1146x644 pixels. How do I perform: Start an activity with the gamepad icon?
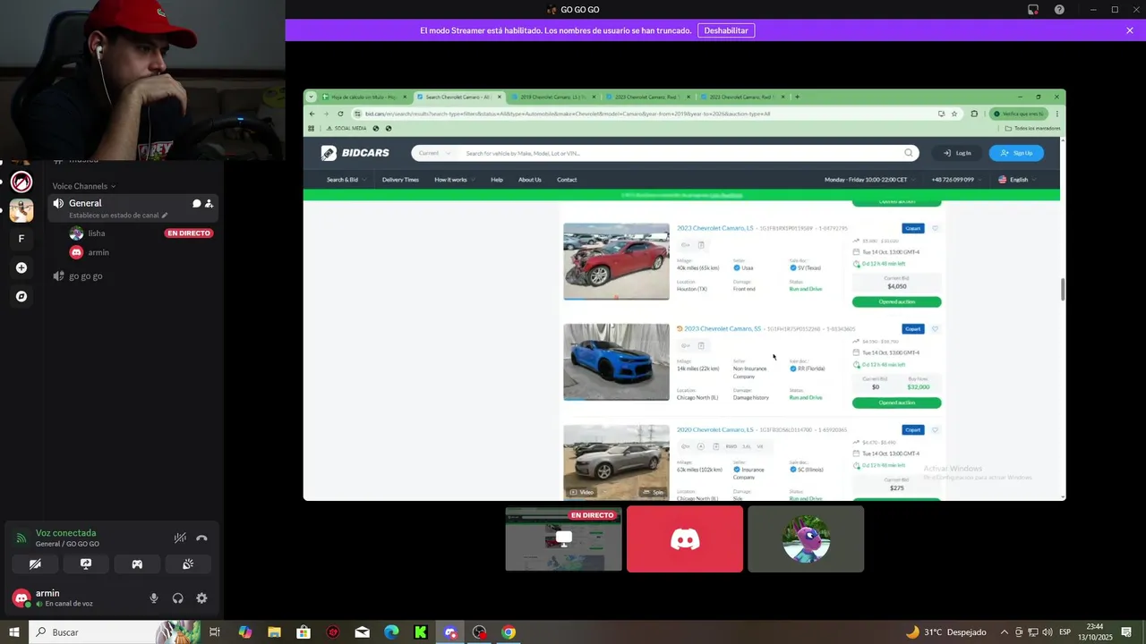(137, 564)
